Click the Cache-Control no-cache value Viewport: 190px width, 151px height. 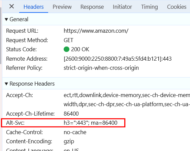(x=75, y=132)
